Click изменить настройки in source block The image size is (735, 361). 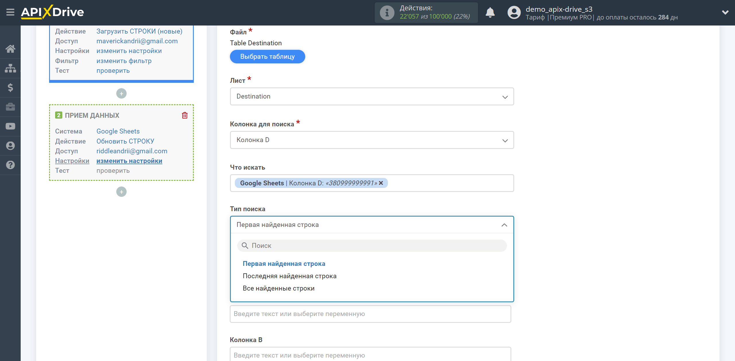point(129,51)
